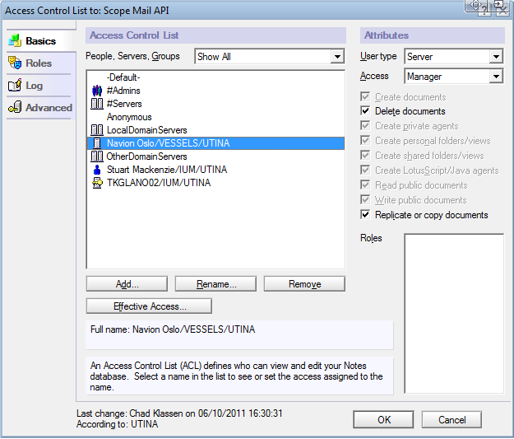Confirm with the OK button
This screenshot has width=514, height=439.
[x=383, y=419]
